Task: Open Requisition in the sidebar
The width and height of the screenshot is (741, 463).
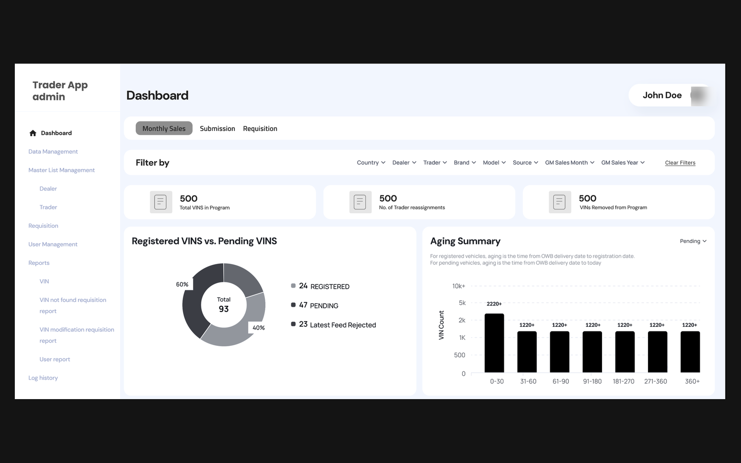Action: coord(43,226)
